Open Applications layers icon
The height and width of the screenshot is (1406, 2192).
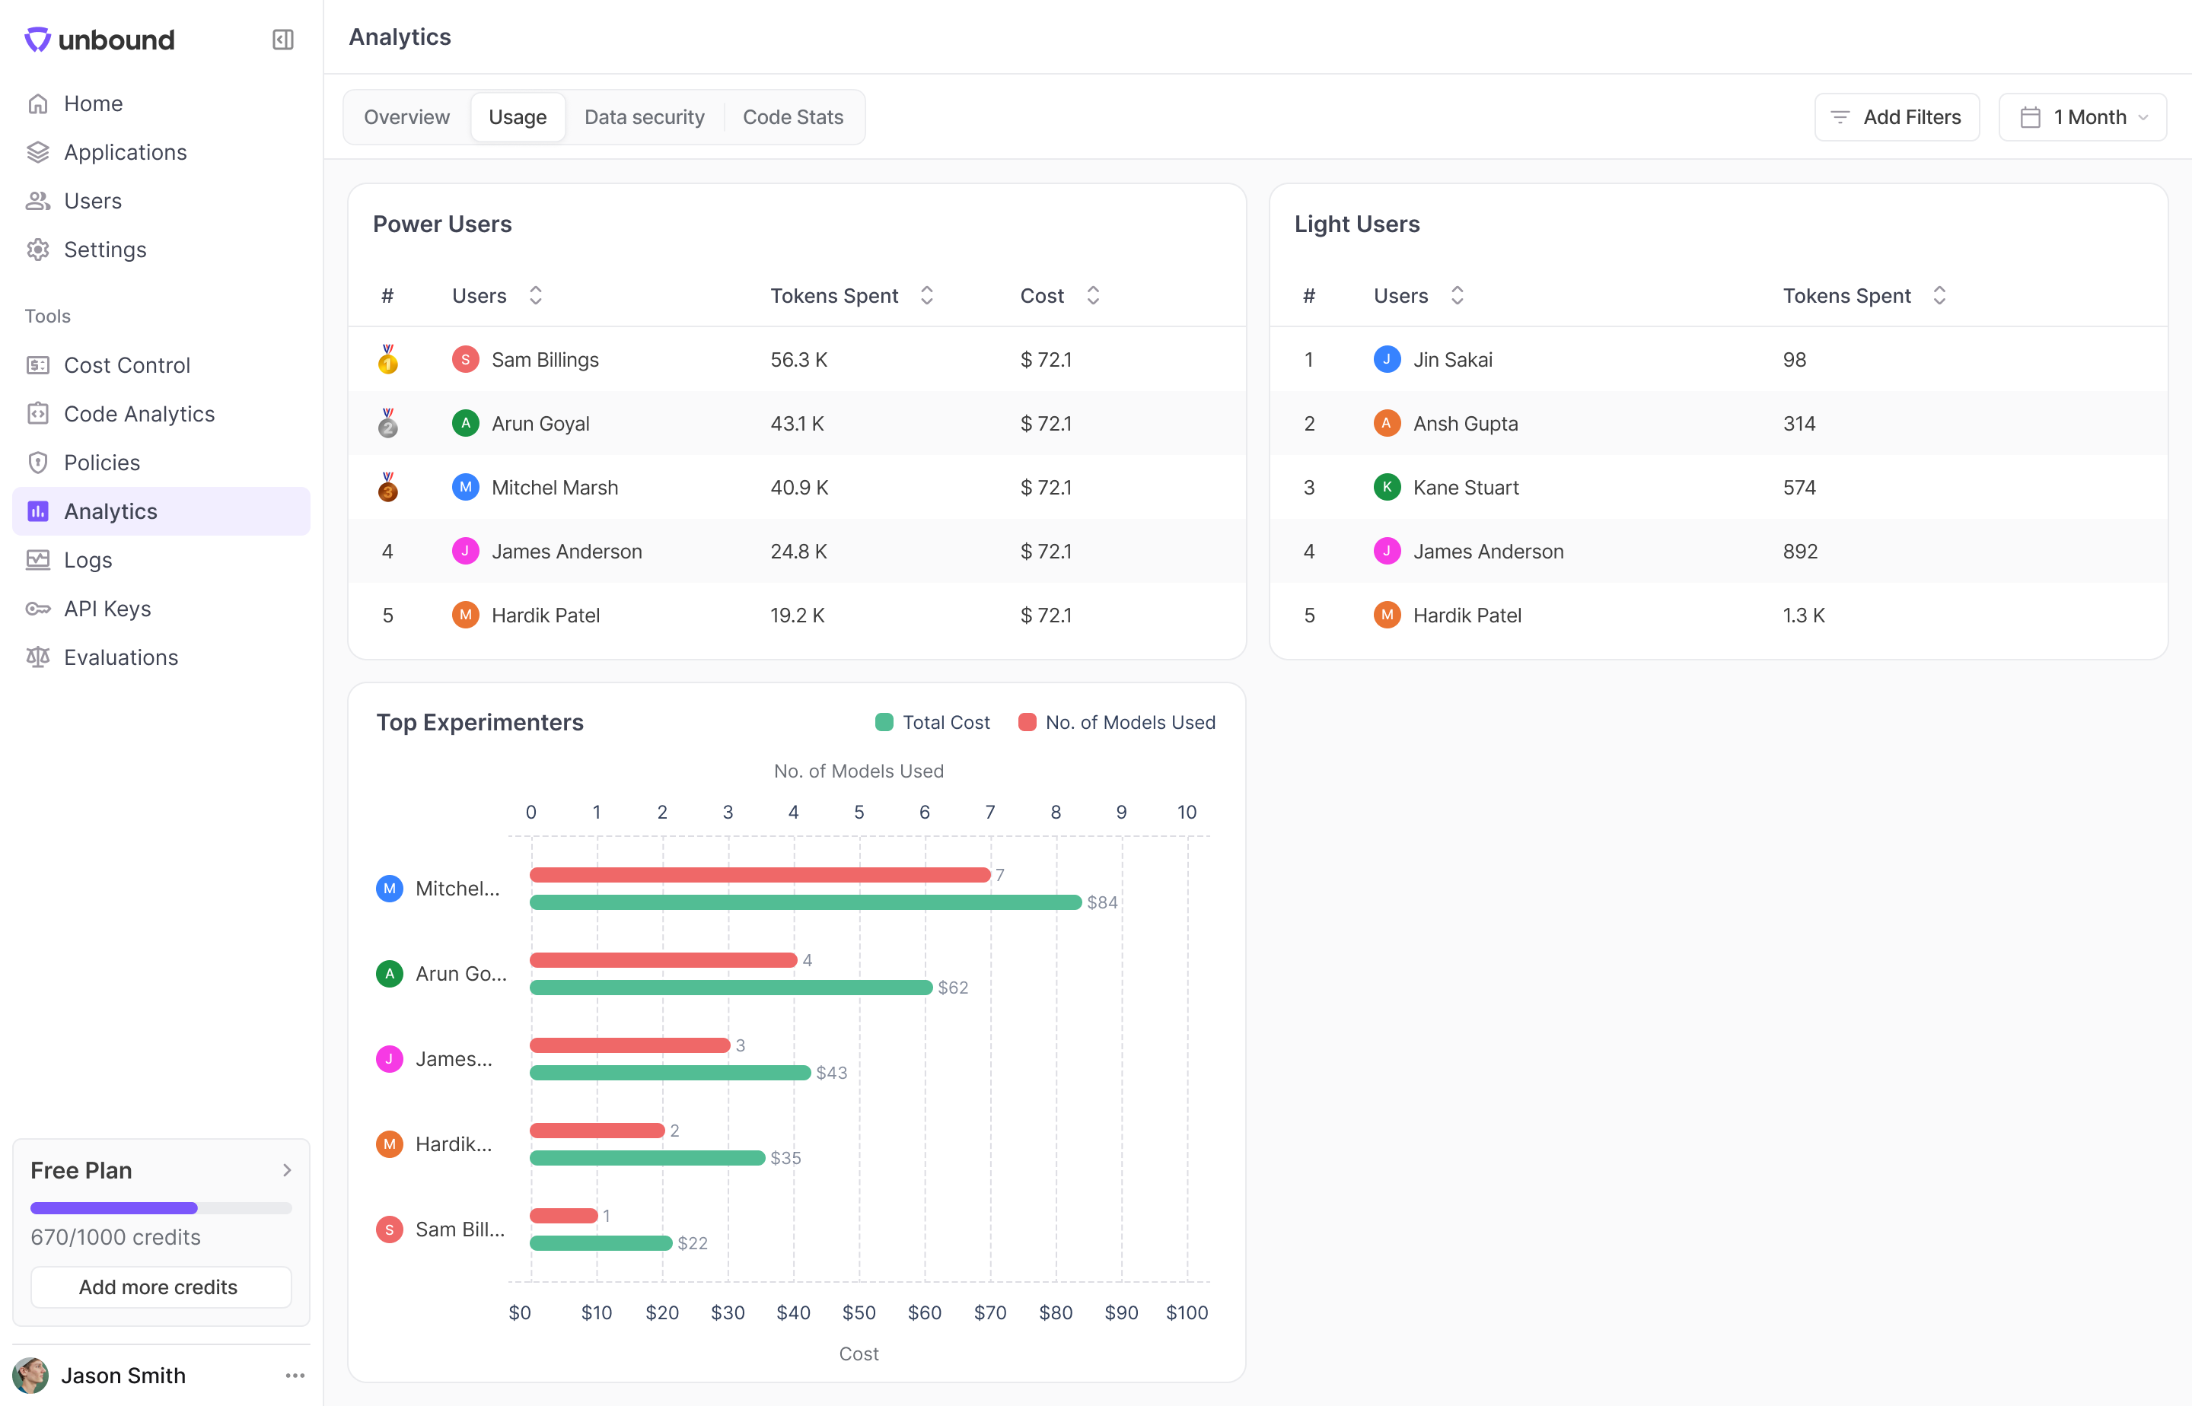point(37,152)
